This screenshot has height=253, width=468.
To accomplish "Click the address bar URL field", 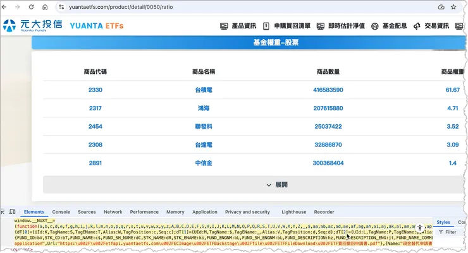I will click(x=245, y=7).
